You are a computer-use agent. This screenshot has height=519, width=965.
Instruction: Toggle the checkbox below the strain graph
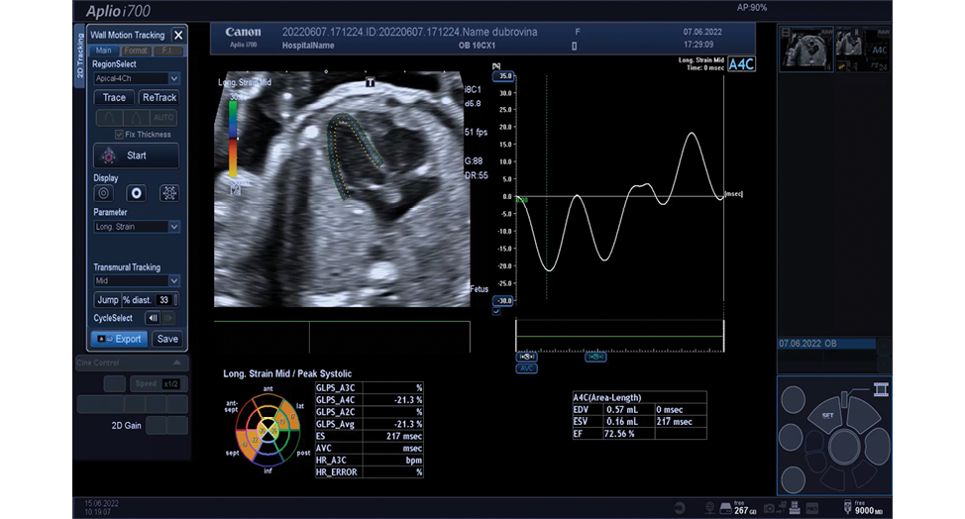tap(496, 311)
